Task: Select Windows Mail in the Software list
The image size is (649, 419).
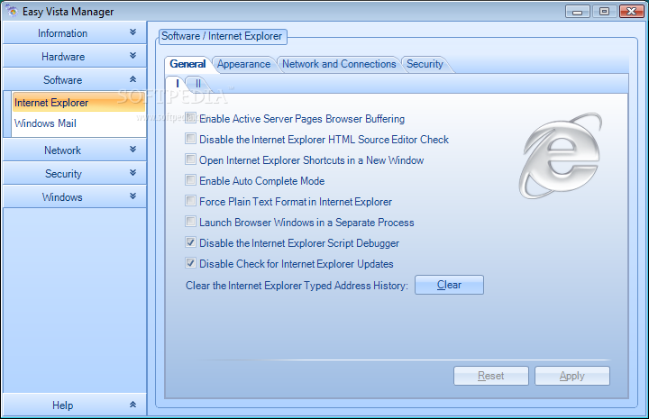Action: (78, 123)
